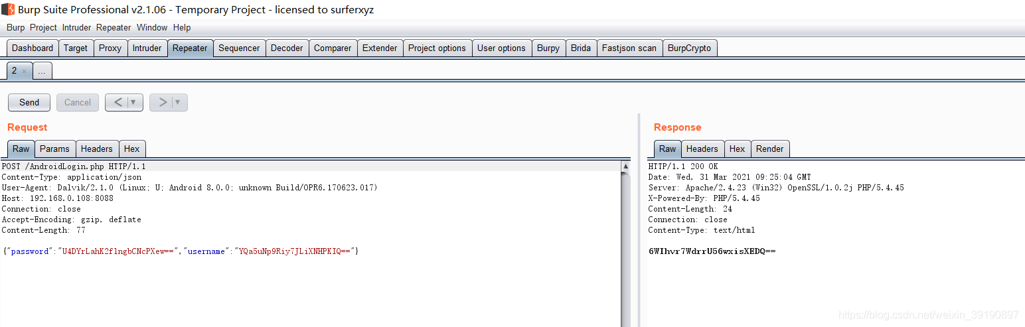Screen dimensions: 1025x327
Task: Click the username value in JSON body
Action: pos(295,251)
